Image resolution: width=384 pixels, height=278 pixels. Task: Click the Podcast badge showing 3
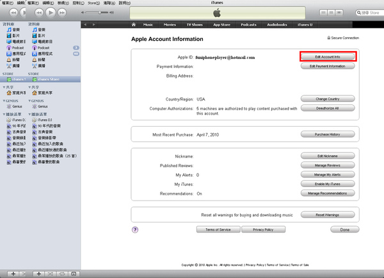pyautogui.click(x=76, y=47)
